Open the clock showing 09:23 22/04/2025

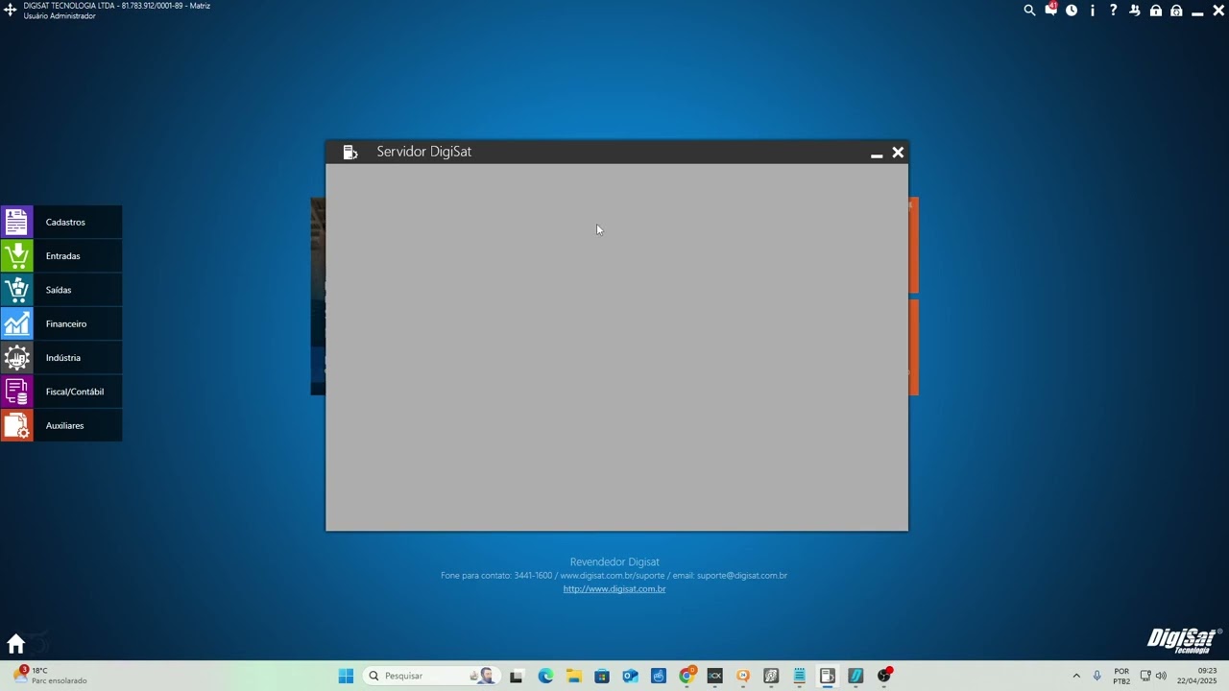(1196, 676)
